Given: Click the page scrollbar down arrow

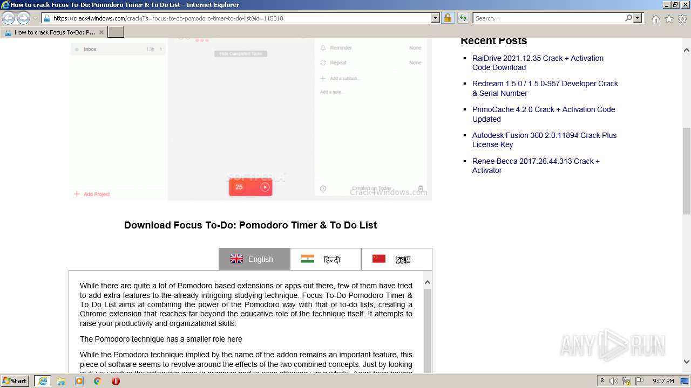Looking at the screenshot, I should coord(687,362).
